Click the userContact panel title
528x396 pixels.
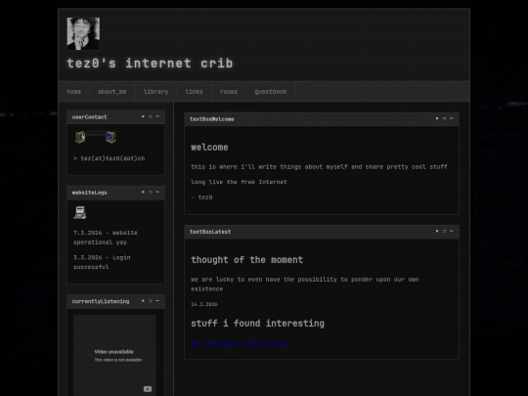coord(89,117)
